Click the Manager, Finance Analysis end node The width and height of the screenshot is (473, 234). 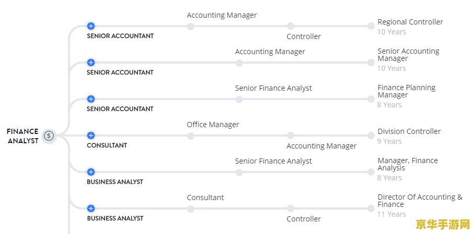click(x=371, y=172)
